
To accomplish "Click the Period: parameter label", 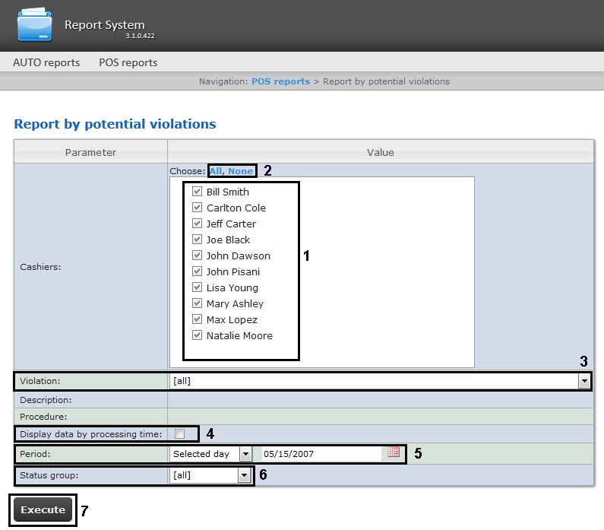I will [35, 454].
